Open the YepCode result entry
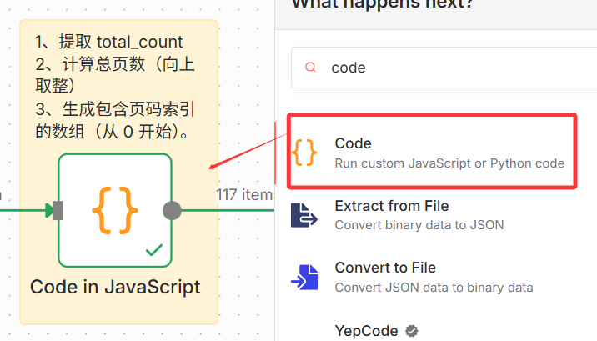This screenshot has width=597, height=341. (x=366, y=331)
